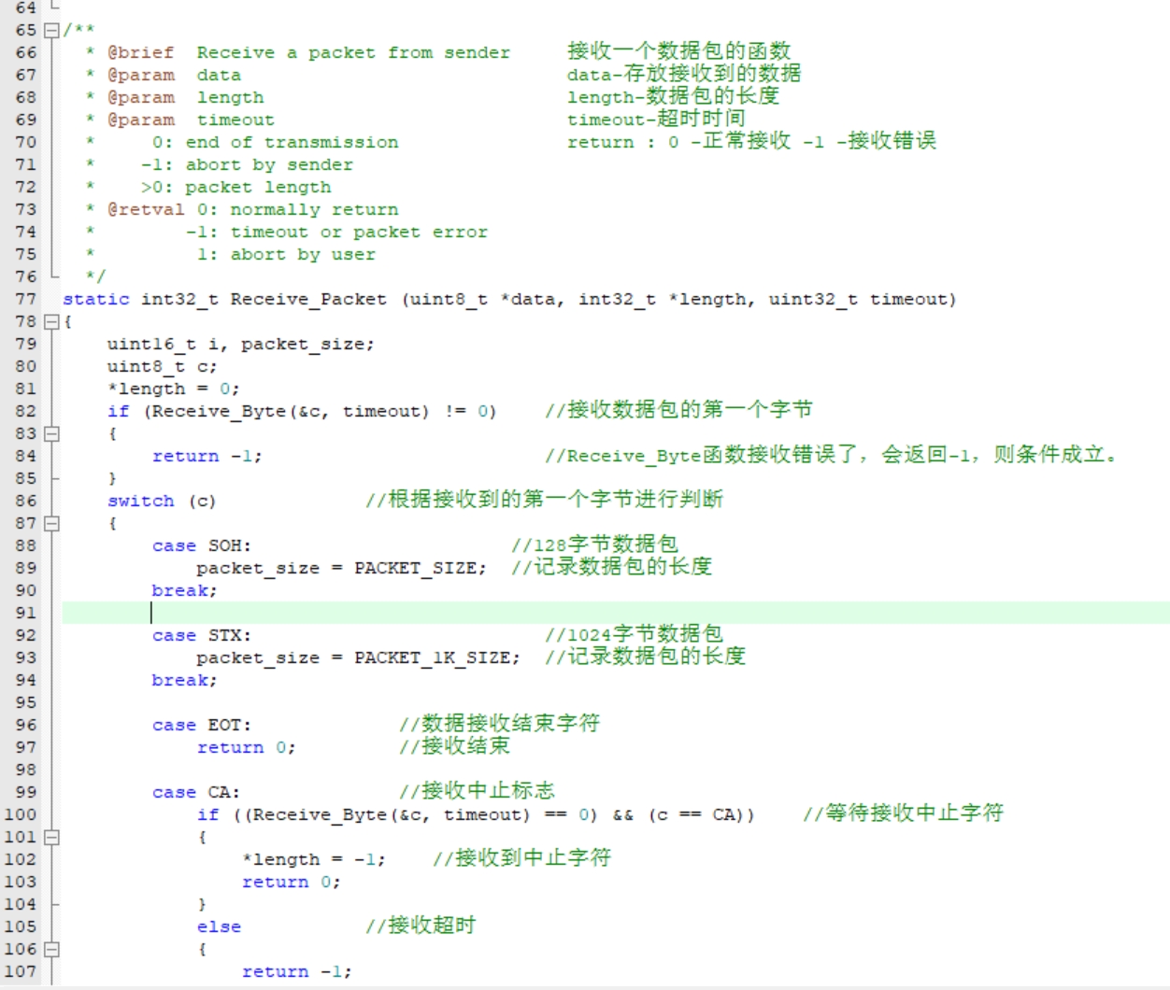Viewport: 1170px width, 990px height.
Task: Click the @brief tag in the comment
Action: pyautogui.click(x=141, y=52)
